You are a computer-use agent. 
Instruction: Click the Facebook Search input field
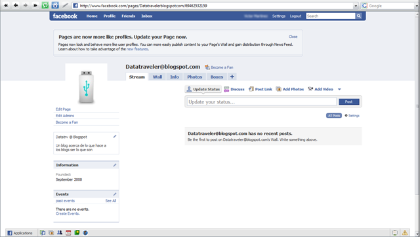click(331, 16)
